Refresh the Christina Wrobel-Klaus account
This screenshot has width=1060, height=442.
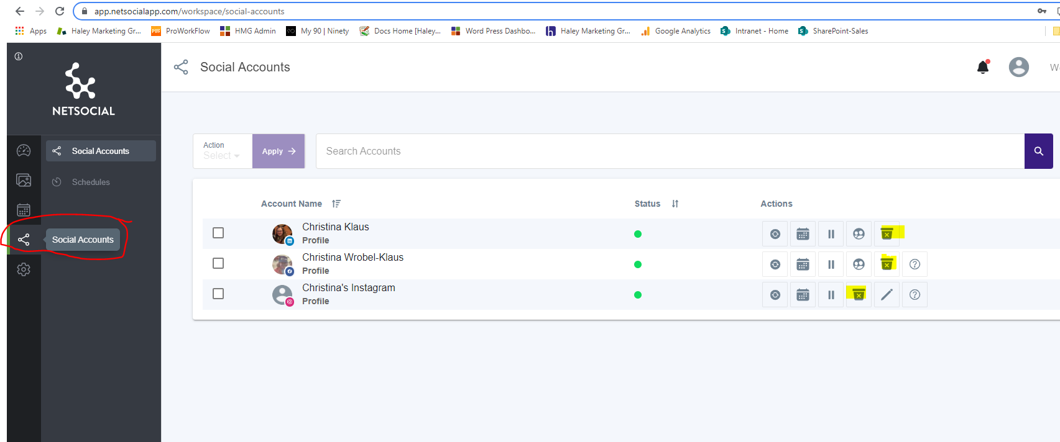pos(775,264)
